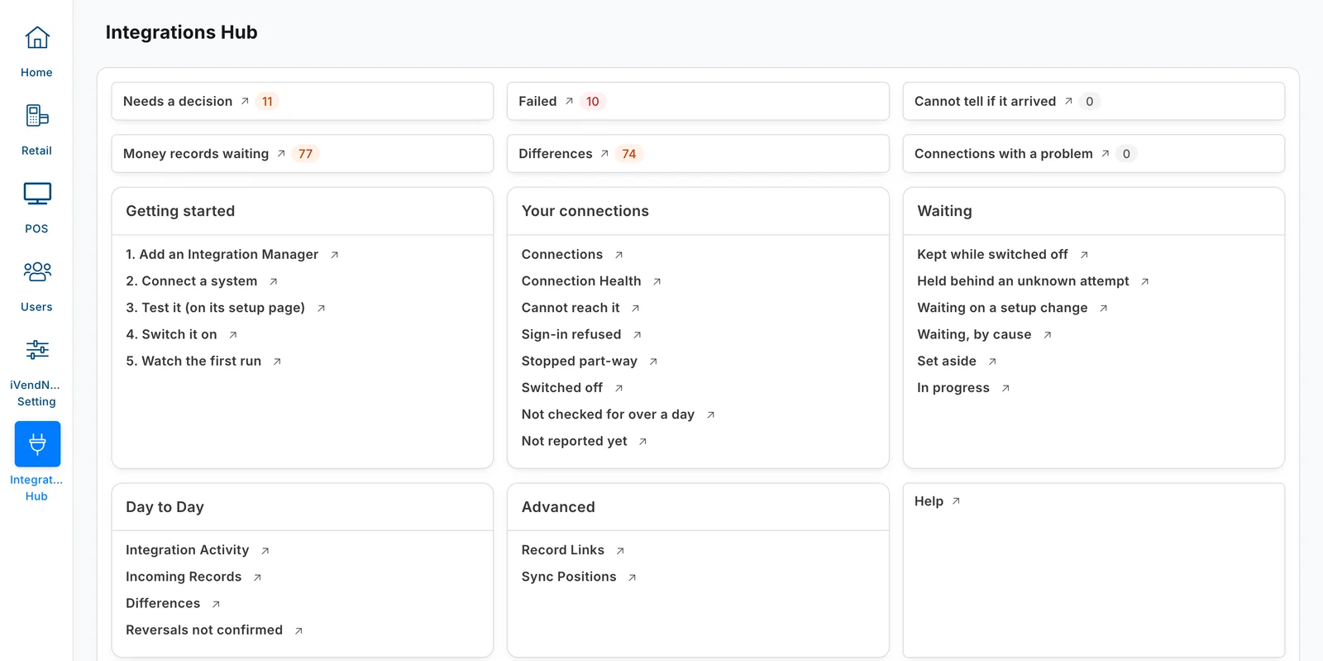Viewport: 1323px width, 661px height.
Task: Click the 10 count badge beside Failed
Action: click(x=593, y=102)
